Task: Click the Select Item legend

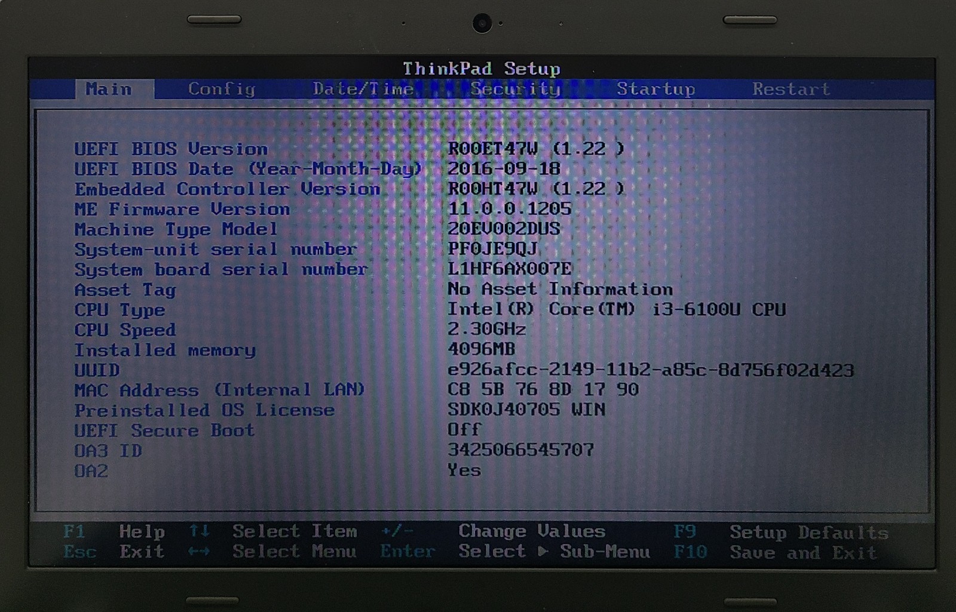Action: tap(295, 531)
